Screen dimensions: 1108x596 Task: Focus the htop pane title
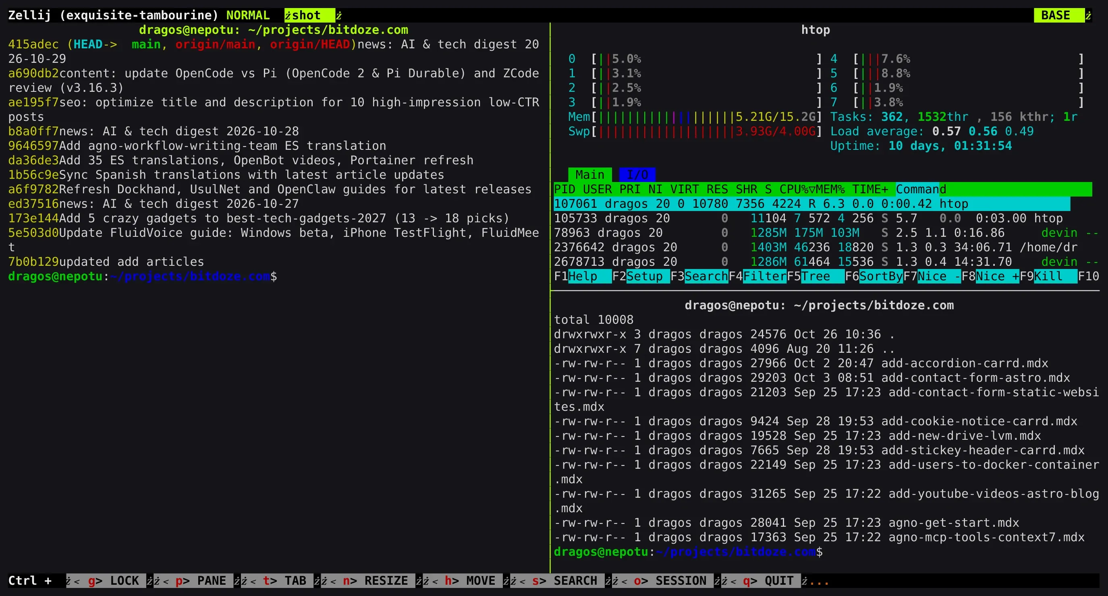click(815, 30)
